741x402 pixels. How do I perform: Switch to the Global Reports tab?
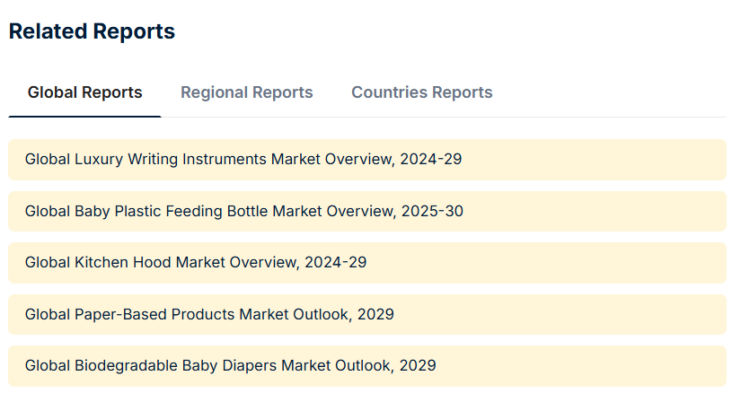84,92
